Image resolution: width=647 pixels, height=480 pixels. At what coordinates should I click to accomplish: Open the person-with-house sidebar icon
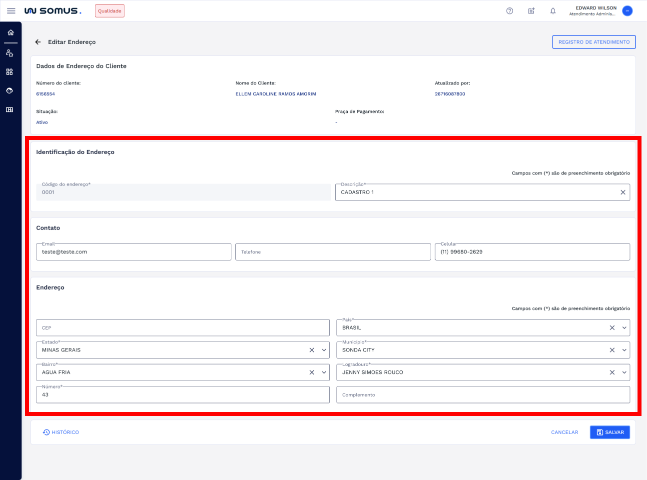point(9,53)
